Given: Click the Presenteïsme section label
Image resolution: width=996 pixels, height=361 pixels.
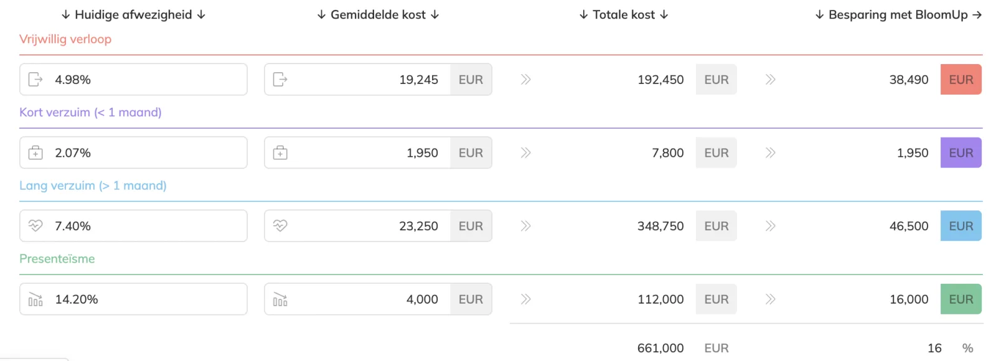Looking at the screenshot, I should (57, 258).
